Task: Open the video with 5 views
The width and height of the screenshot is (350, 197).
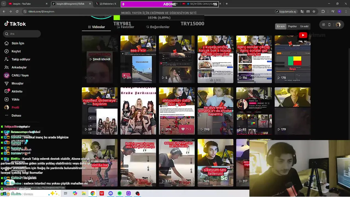Action: pos(177,59)
